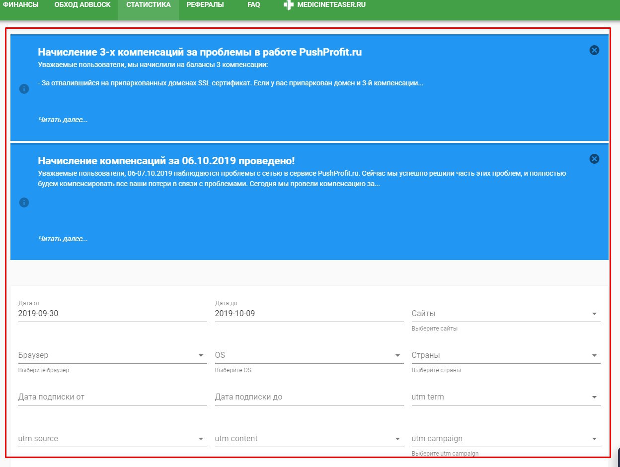Open the РЕФЕРАЛЫ menu item

(205, 4)
